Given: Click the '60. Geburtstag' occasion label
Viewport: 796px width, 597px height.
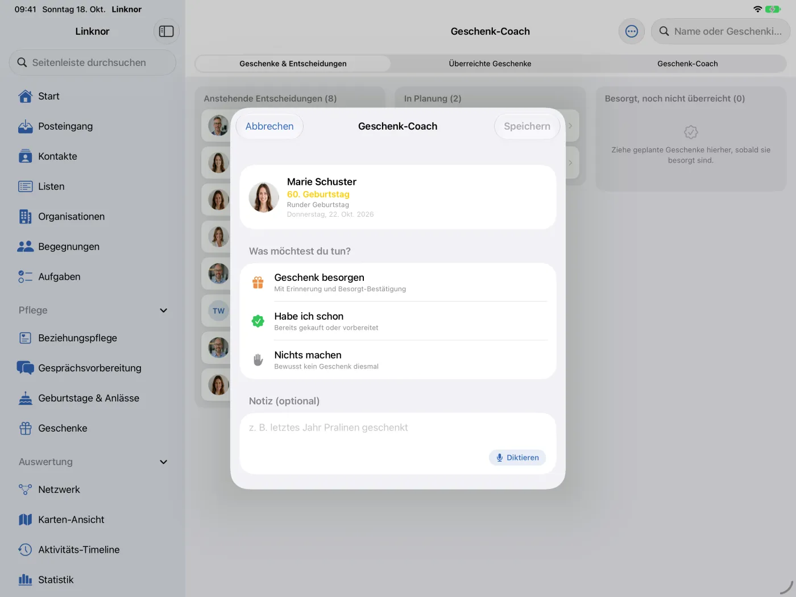Looking at the screenshot, I should pyautogui.click(x=318, y=194).
